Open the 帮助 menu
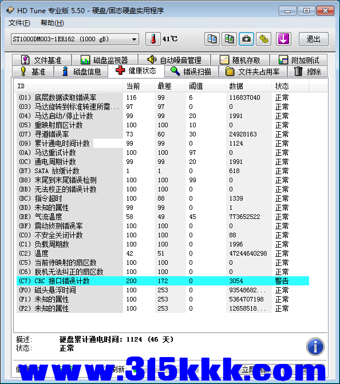This screenshot has height=384, width=340. tap(52, 23)
